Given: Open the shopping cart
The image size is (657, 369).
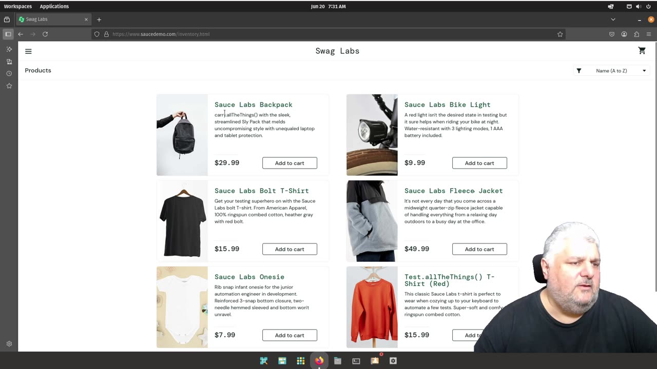Looking at the screenshot, I should pyautogui.click(x=642, y=51).
